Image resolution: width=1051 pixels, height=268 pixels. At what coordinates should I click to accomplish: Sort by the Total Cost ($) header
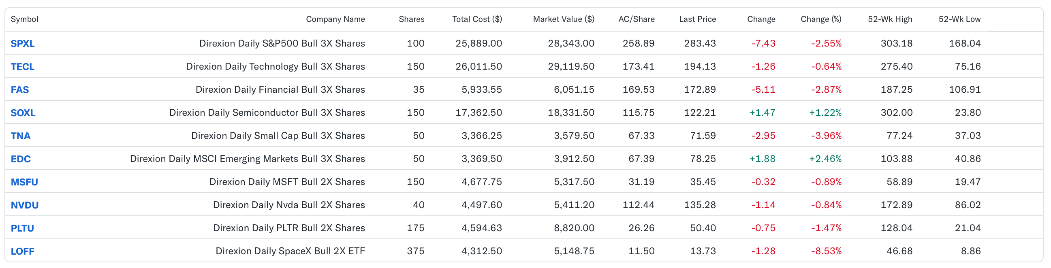tap(477, 19)
